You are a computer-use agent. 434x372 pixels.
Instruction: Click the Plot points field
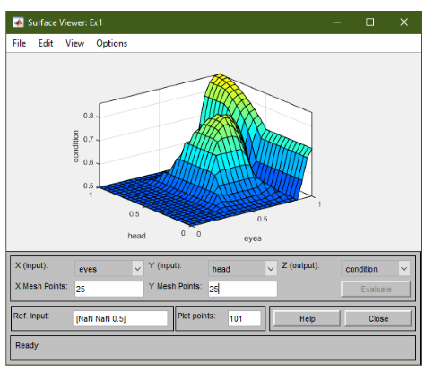(244, 318)
